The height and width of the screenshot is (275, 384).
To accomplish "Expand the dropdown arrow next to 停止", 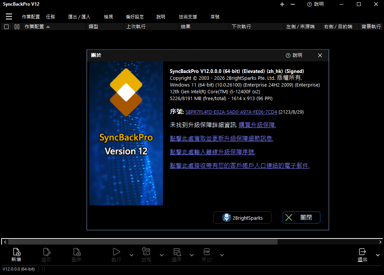I will tap(222, 255).
